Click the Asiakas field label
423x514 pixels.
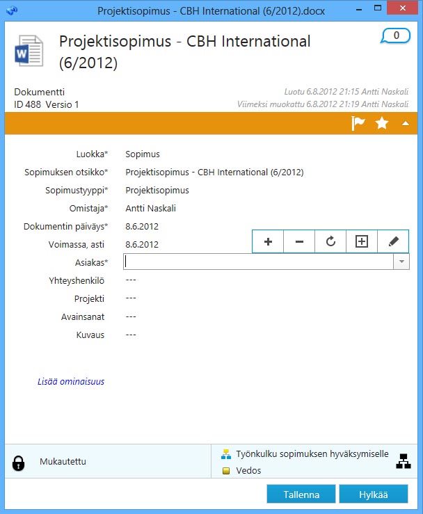pos(91,262)
